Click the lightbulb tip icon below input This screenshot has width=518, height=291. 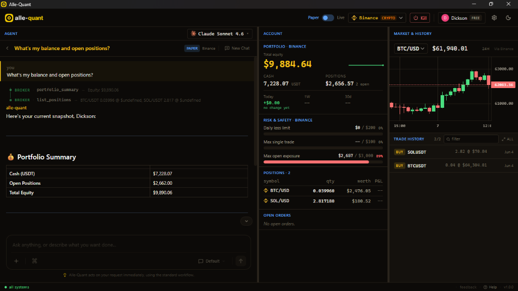click(x=65, y=275)
